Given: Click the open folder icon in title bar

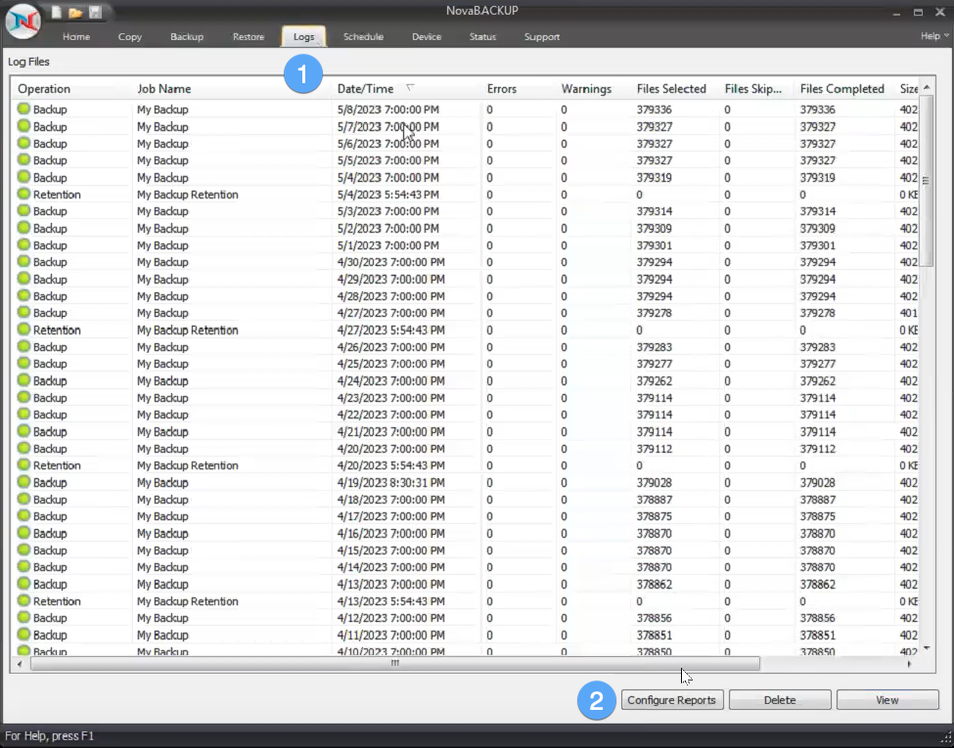Looking at the screenshot, I should (75, 12).
